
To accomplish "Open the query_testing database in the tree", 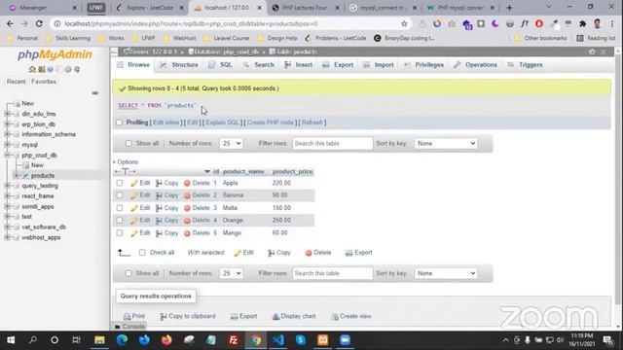I will pos(40,186).
